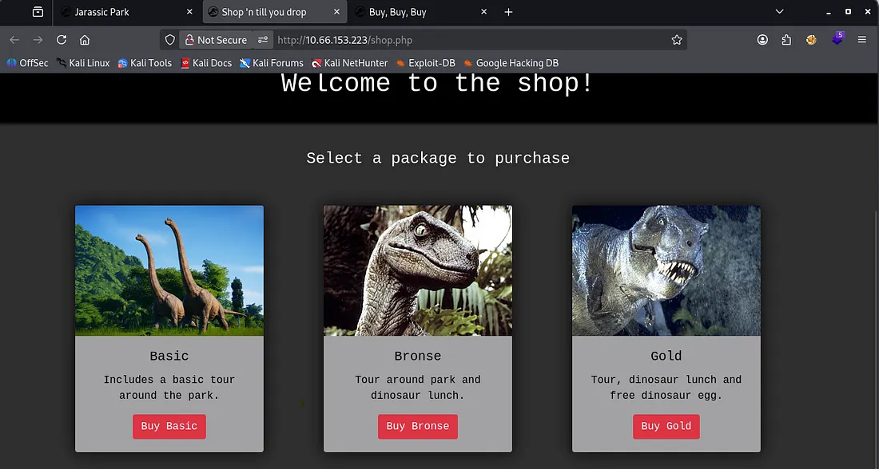This screenshot has width=879, height=469.
Task: Open a new tab with plus button
Action: (509, 12)
